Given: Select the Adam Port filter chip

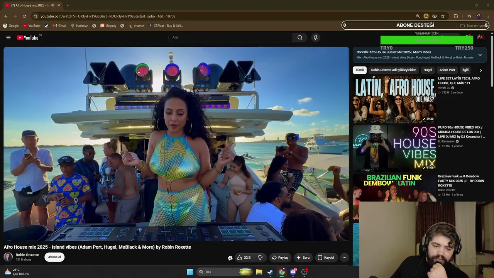Looking at the screenshot, I should coord(447,70).
